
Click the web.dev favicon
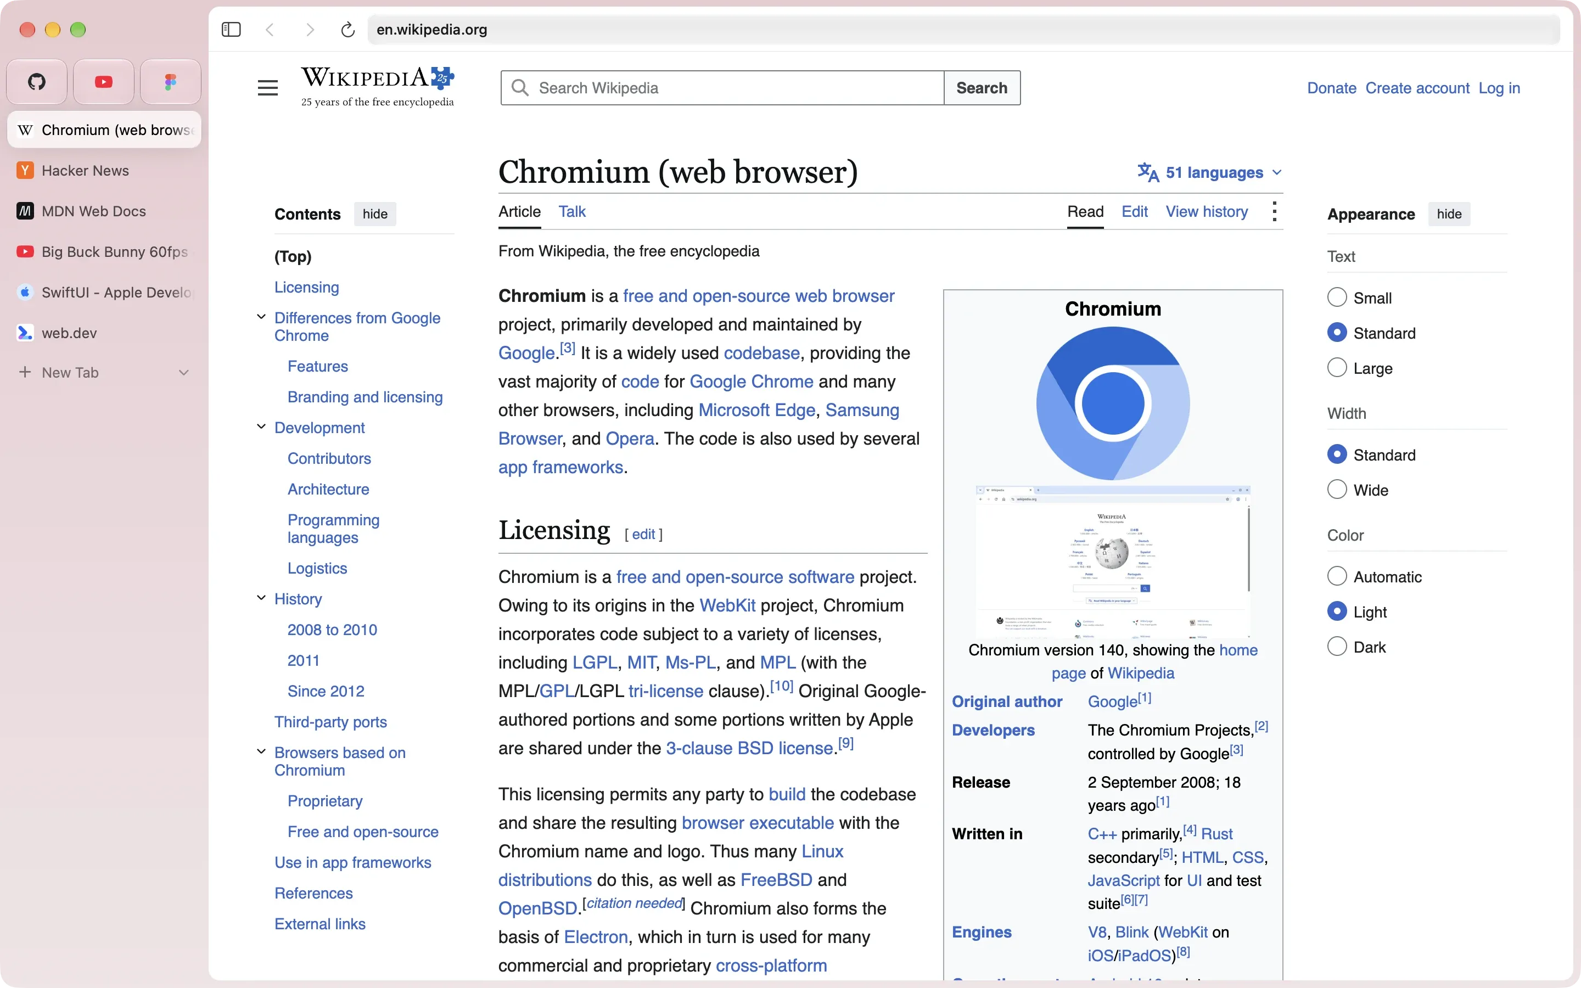pyautogui.click(x=25, y=333)
